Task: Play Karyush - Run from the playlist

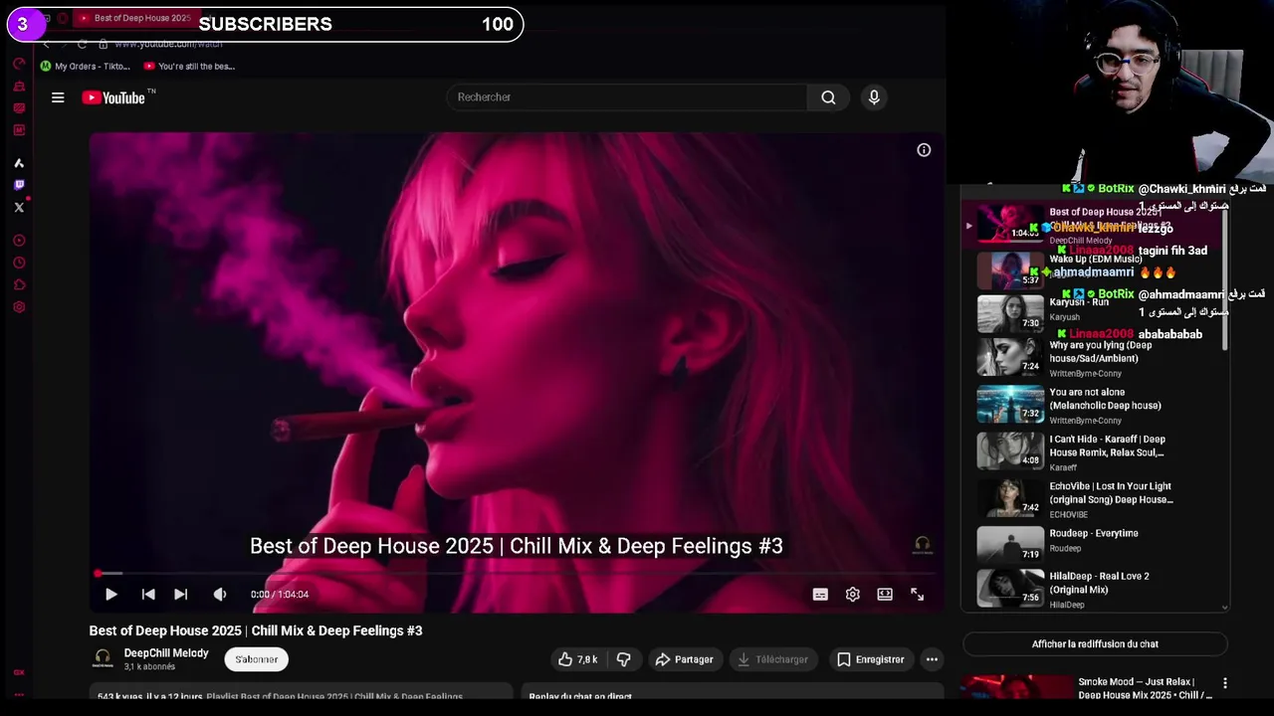Action: point(1094,312)
